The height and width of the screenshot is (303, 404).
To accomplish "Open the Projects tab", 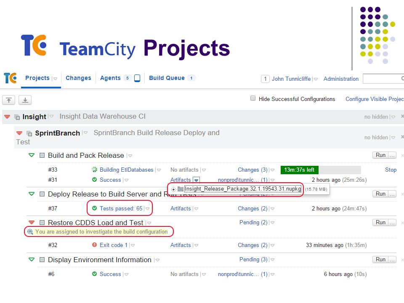I will point(37,78).
